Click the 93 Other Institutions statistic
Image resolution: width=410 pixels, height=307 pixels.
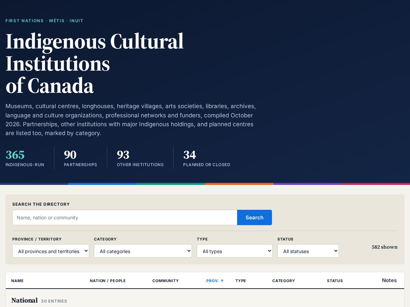[x=140, y=158]
